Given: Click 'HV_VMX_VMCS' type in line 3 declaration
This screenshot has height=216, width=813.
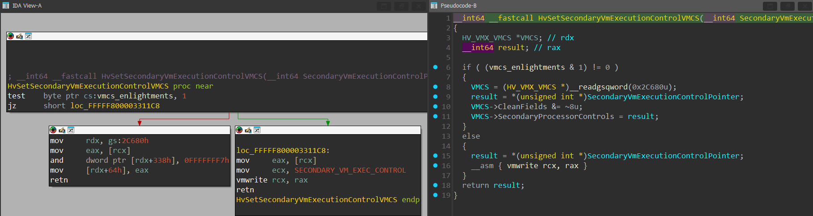Looking at the screenshot, I should [486, 38].
